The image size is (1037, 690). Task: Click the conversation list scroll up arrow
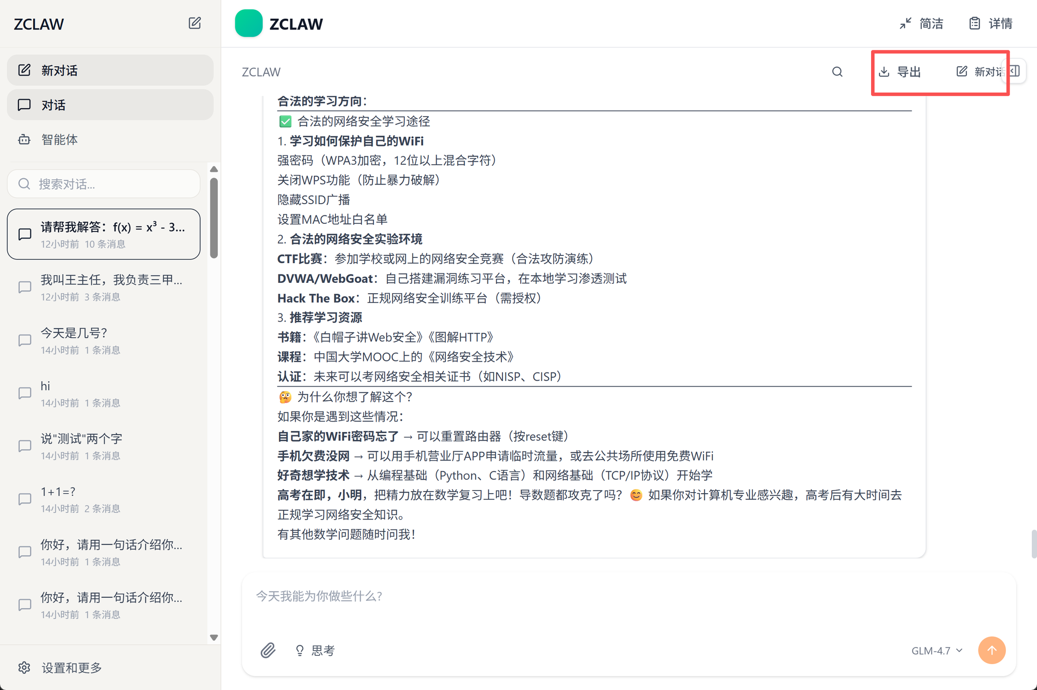214,169
